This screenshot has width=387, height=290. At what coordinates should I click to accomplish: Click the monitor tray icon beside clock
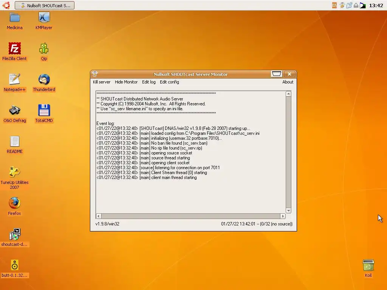coord(363,5)
